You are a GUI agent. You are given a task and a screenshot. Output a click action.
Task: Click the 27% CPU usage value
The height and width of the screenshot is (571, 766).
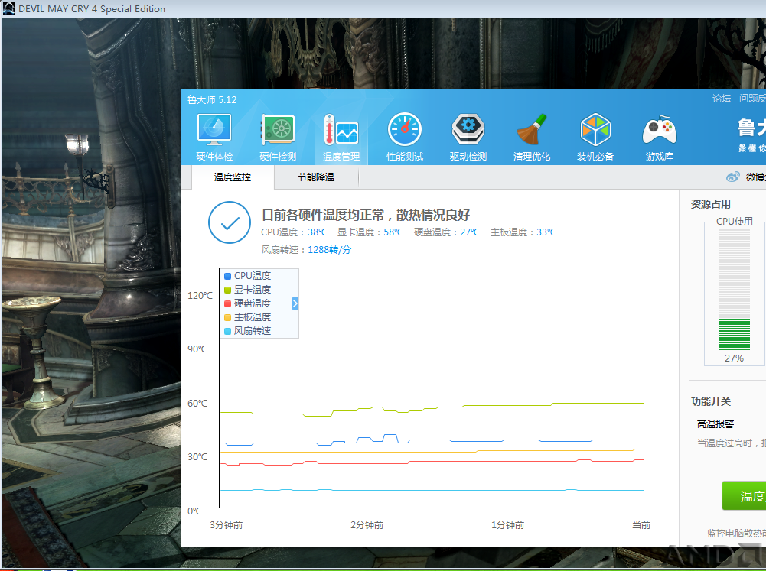pyautogui.click(x=734, y=358)
